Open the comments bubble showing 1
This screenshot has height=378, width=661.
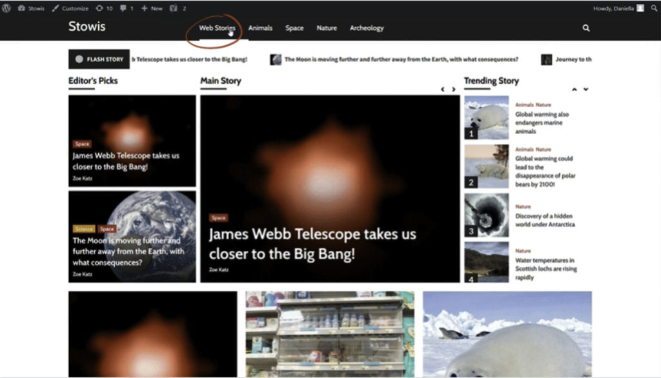coord(127,8)
